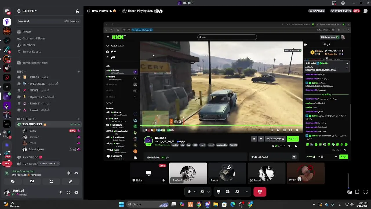Open the RULES channel
The height and width of the screenshot is (209, 371).
pyautogui.click(x=48, y=77)
